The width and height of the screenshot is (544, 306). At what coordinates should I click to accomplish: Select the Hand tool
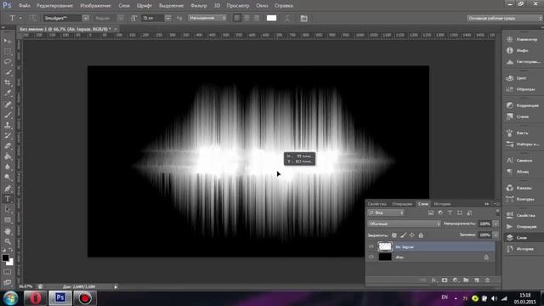(8, 231)
